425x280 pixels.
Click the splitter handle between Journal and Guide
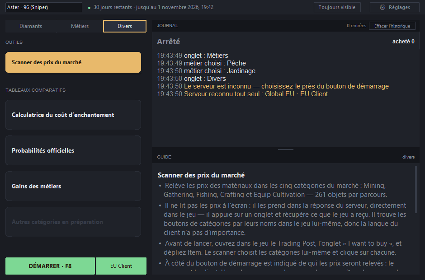pyautogui.click(x=286, y=149)
